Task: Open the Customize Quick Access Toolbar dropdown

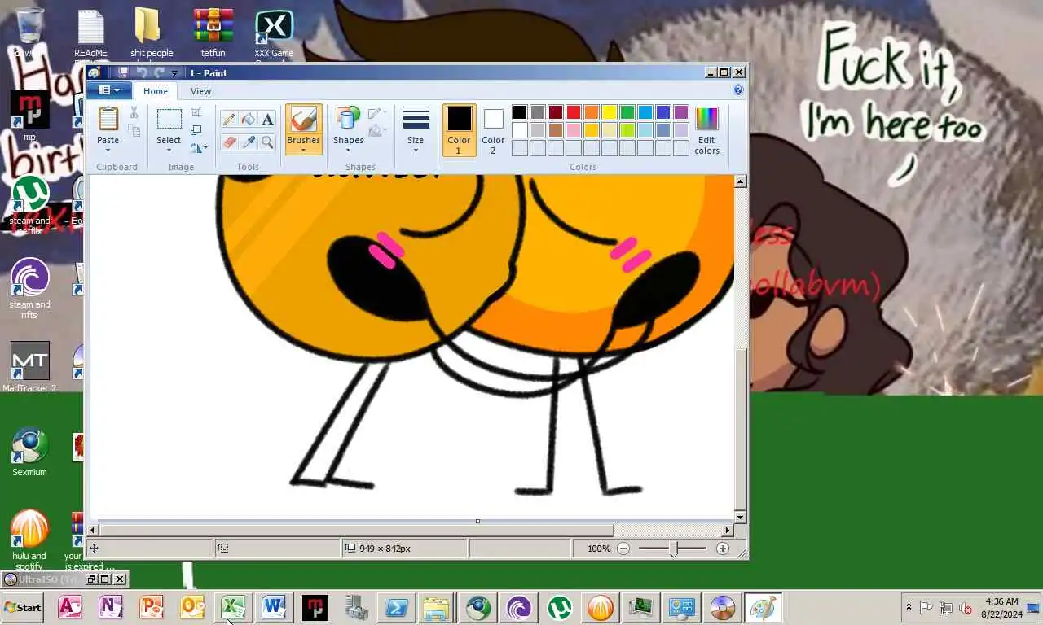Action: click(174, 73)
